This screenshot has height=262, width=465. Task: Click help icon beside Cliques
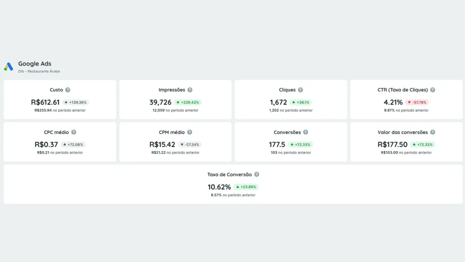(300, 90)
